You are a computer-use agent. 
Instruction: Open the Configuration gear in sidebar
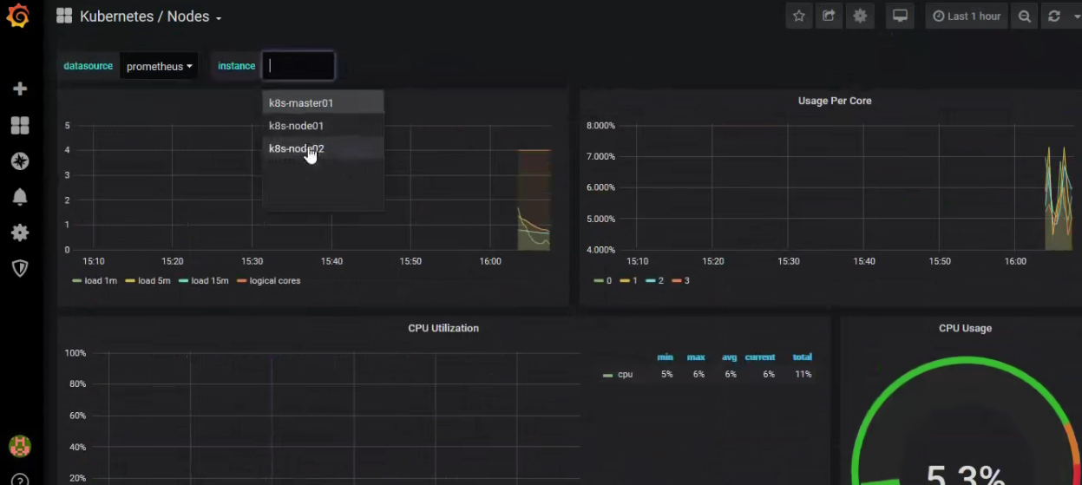click(20, 233)
